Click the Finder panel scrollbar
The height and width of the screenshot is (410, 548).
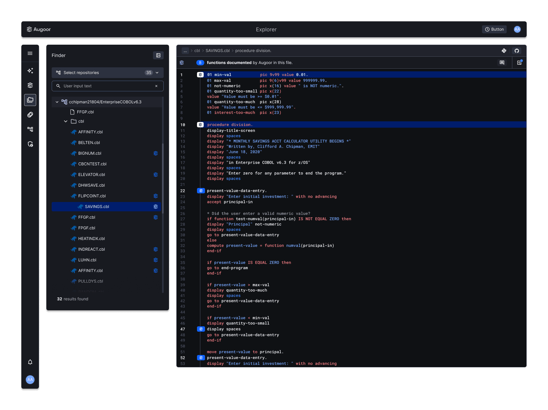[x=163, y=178]
